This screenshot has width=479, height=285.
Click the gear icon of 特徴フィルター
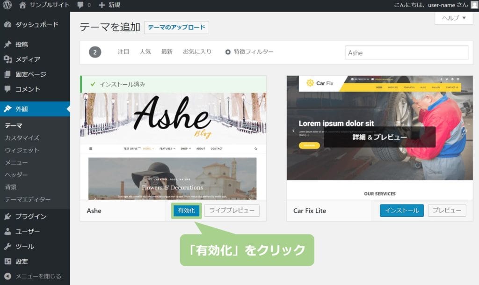click(228, 52)
